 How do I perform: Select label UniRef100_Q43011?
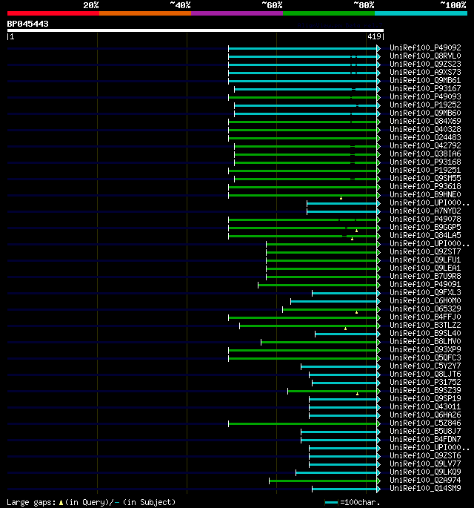(425, 406)
